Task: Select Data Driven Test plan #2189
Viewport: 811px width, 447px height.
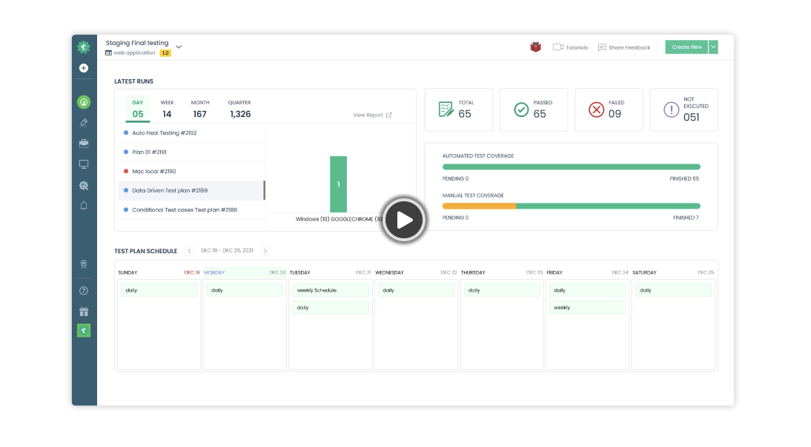Action: 172,190
